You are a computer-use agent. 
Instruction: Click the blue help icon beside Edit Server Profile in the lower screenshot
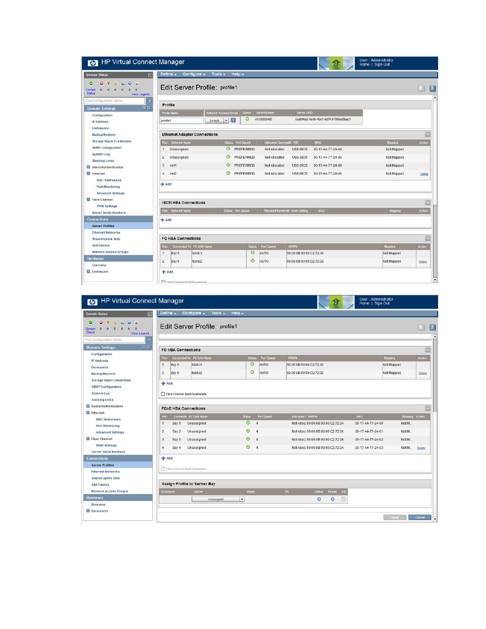click(x=433, y=327)
